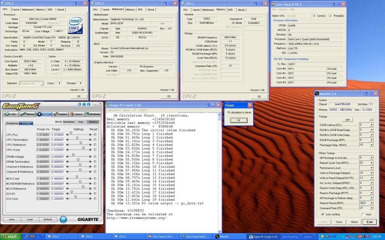The width and height of the screenshot is (385, 240).
Task: Select Quick Boost mode in EasyTune6
Action: point(69,122)
